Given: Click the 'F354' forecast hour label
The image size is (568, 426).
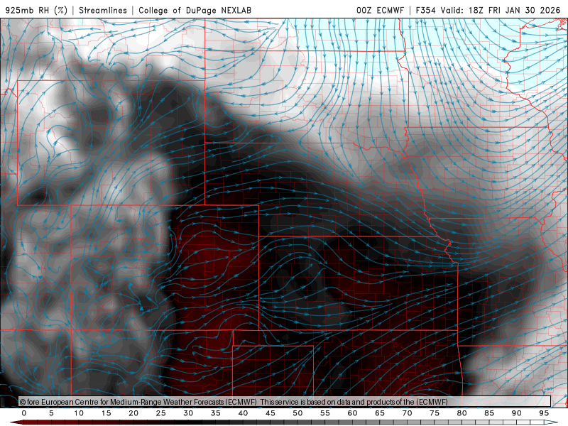Looking at the screenshot, I should pos(425,10).
